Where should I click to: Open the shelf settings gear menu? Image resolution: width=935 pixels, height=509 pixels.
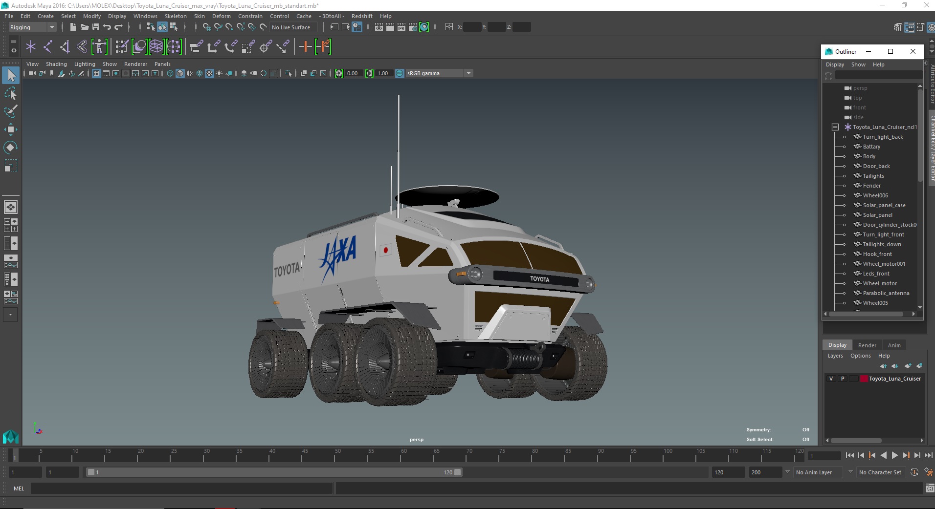pyautogui.click(x=14, y=50)
